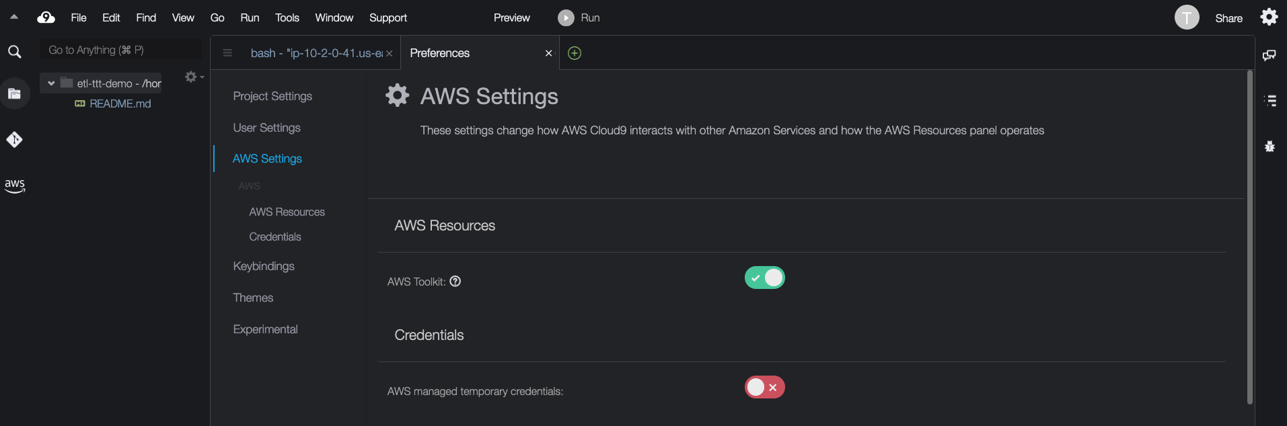
Task: Click the AWS managed temporary credentials label
Action: (475, 391)
